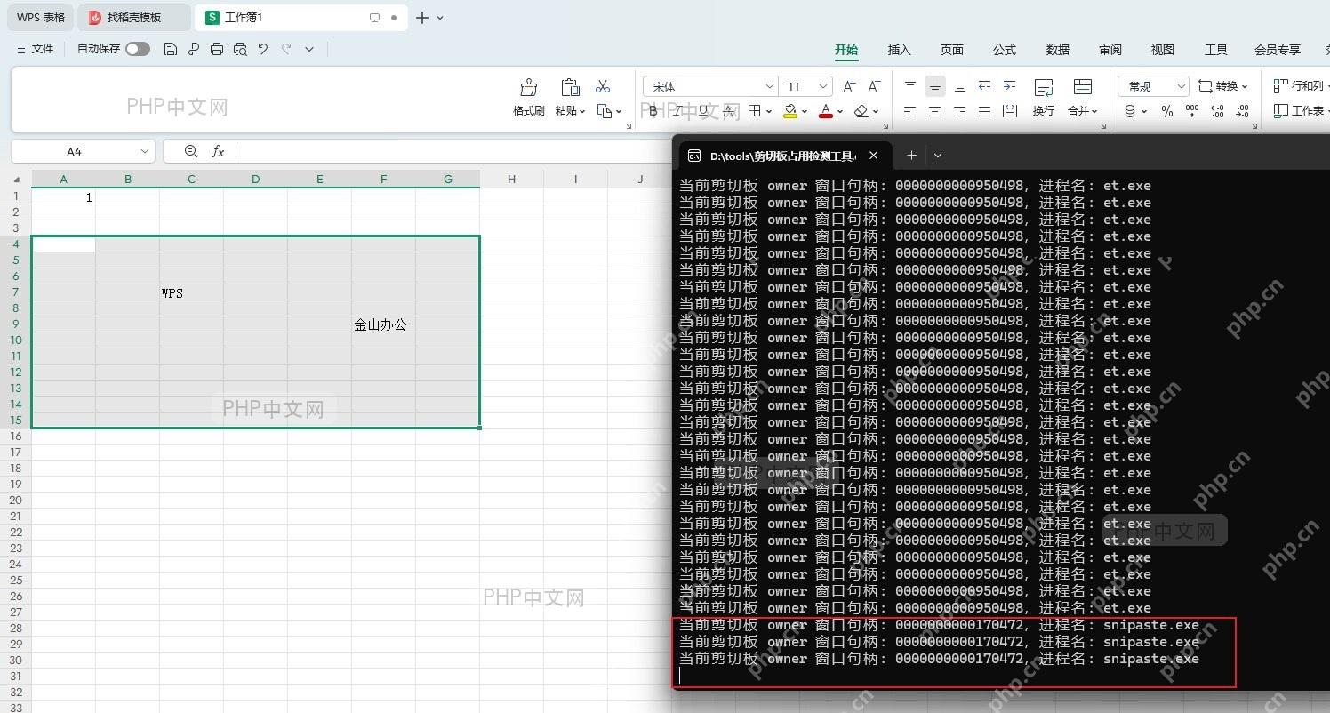This screenshot has width=1330, height=713.
Task: Add a new document tab with the plus
Action: [x=422, y=18]
